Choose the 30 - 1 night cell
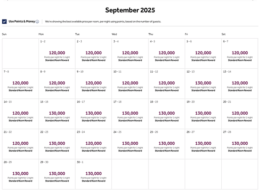261x191 pixels. coord(93,174)
